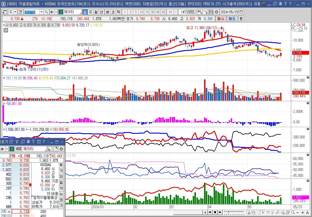Open the interval value 10 dropdown arrow
Image resolution: width=312 pixels, height=217 pixels.
click(x=176, y=12)
